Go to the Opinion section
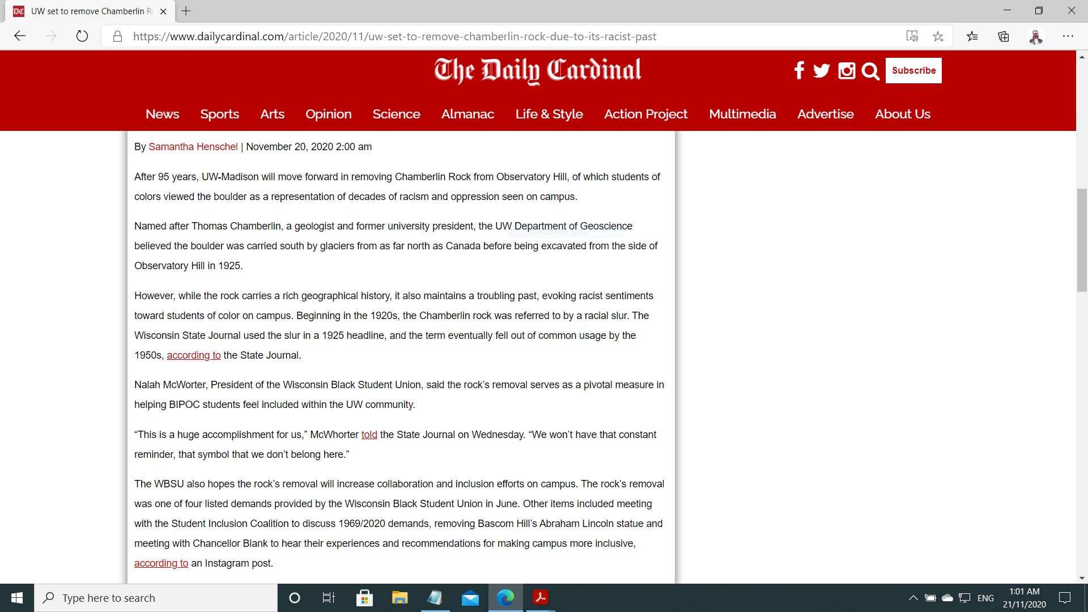1088x612 pixels. click(x=328, y=114)
